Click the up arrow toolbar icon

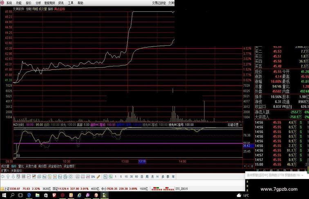[8, 177]
